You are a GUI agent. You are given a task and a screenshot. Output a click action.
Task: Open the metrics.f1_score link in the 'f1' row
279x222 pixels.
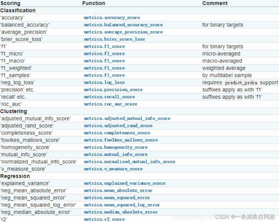104,46
